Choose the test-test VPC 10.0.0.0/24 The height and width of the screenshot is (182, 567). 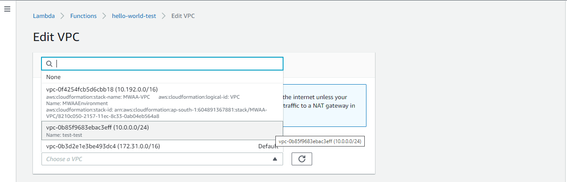[97, 127]
